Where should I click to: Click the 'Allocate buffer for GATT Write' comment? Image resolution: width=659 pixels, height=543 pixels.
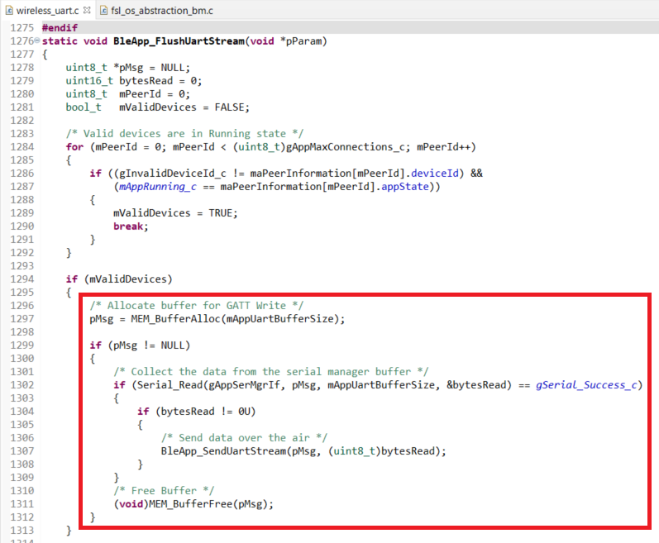[x=196, y=306]
